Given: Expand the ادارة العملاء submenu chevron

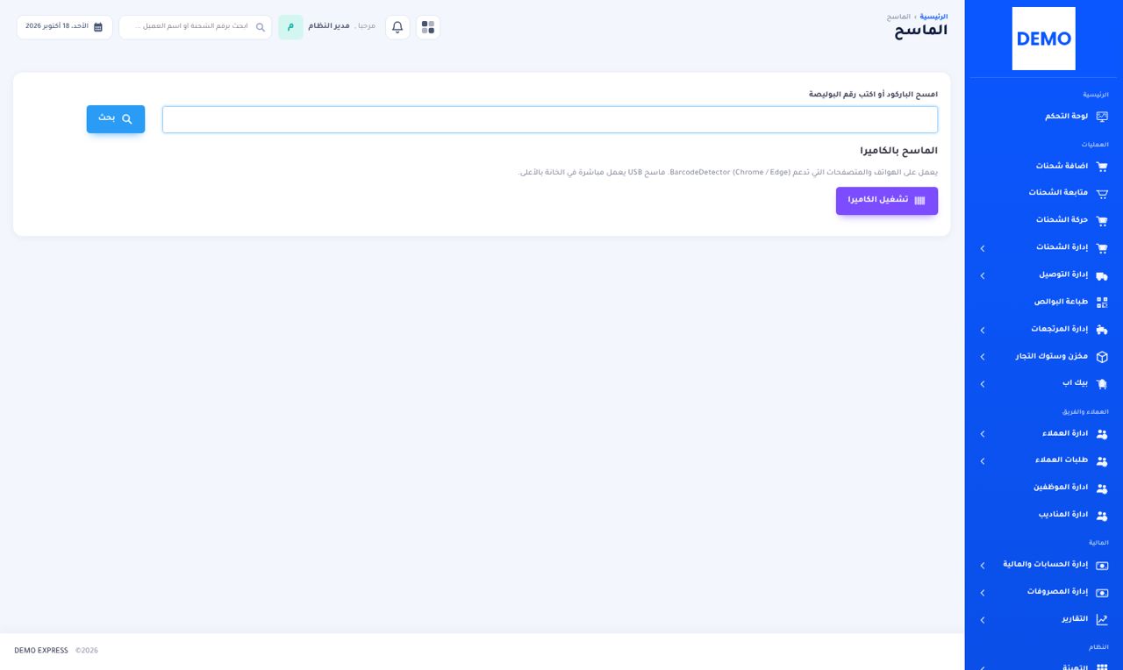Looking at the screenshot, I should click(983, 434).
